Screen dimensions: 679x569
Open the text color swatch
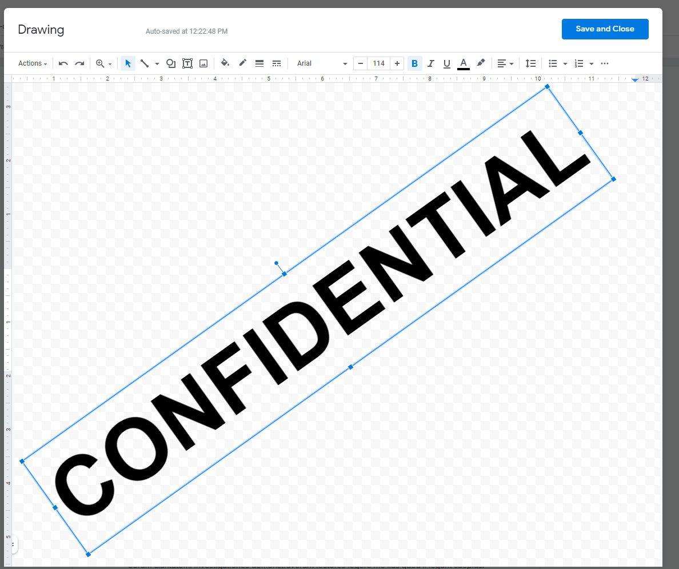pyautogui.click(x=464, y=63)
